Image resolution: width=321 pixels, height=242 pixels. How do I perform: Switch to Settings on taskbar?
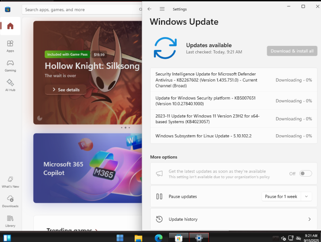[199, 238]
